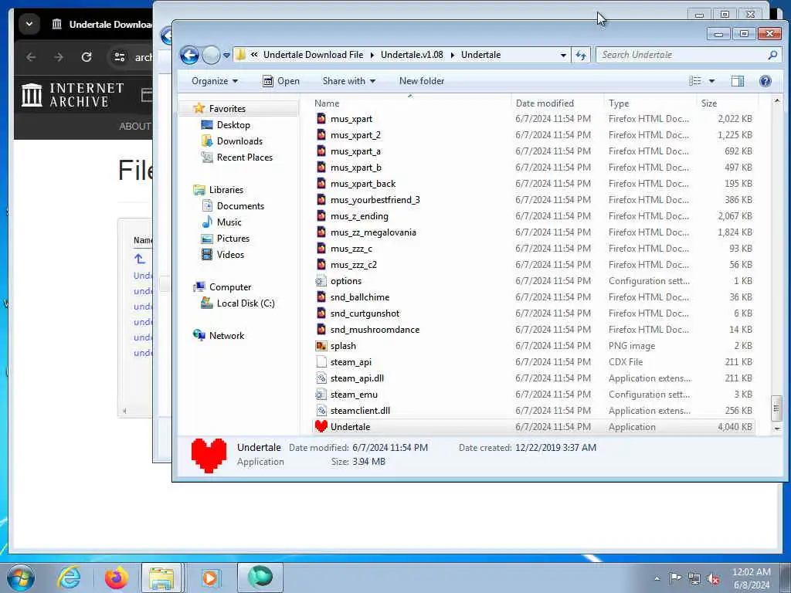Select the steam_api.dll file icon
Screen dimensions: 791x593
click(x=321, y=378)
